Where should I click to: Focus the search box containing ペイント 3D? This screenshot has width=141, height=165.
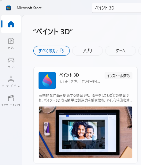(x=117, y=8)
